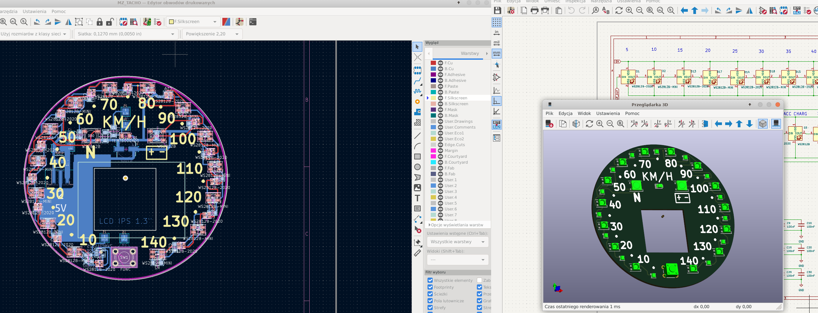Pick the Draw Circle tool
818x313 pixels.
click(417, 167)
